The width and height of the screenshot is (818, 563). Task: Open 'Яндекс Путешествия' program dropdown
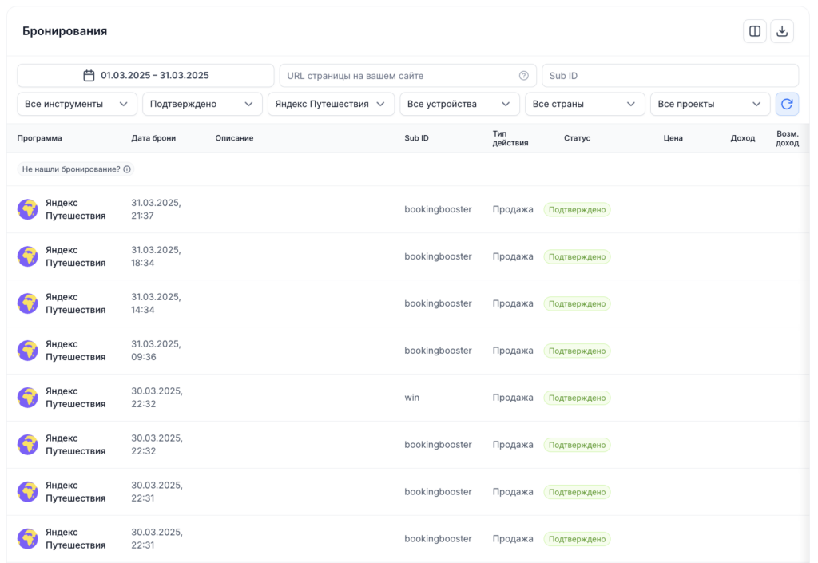tap(331, 104)
